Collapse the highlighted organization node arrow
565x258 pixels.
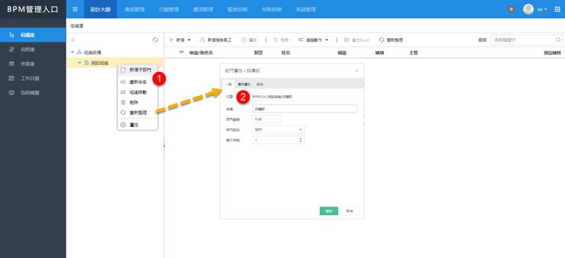80,63
